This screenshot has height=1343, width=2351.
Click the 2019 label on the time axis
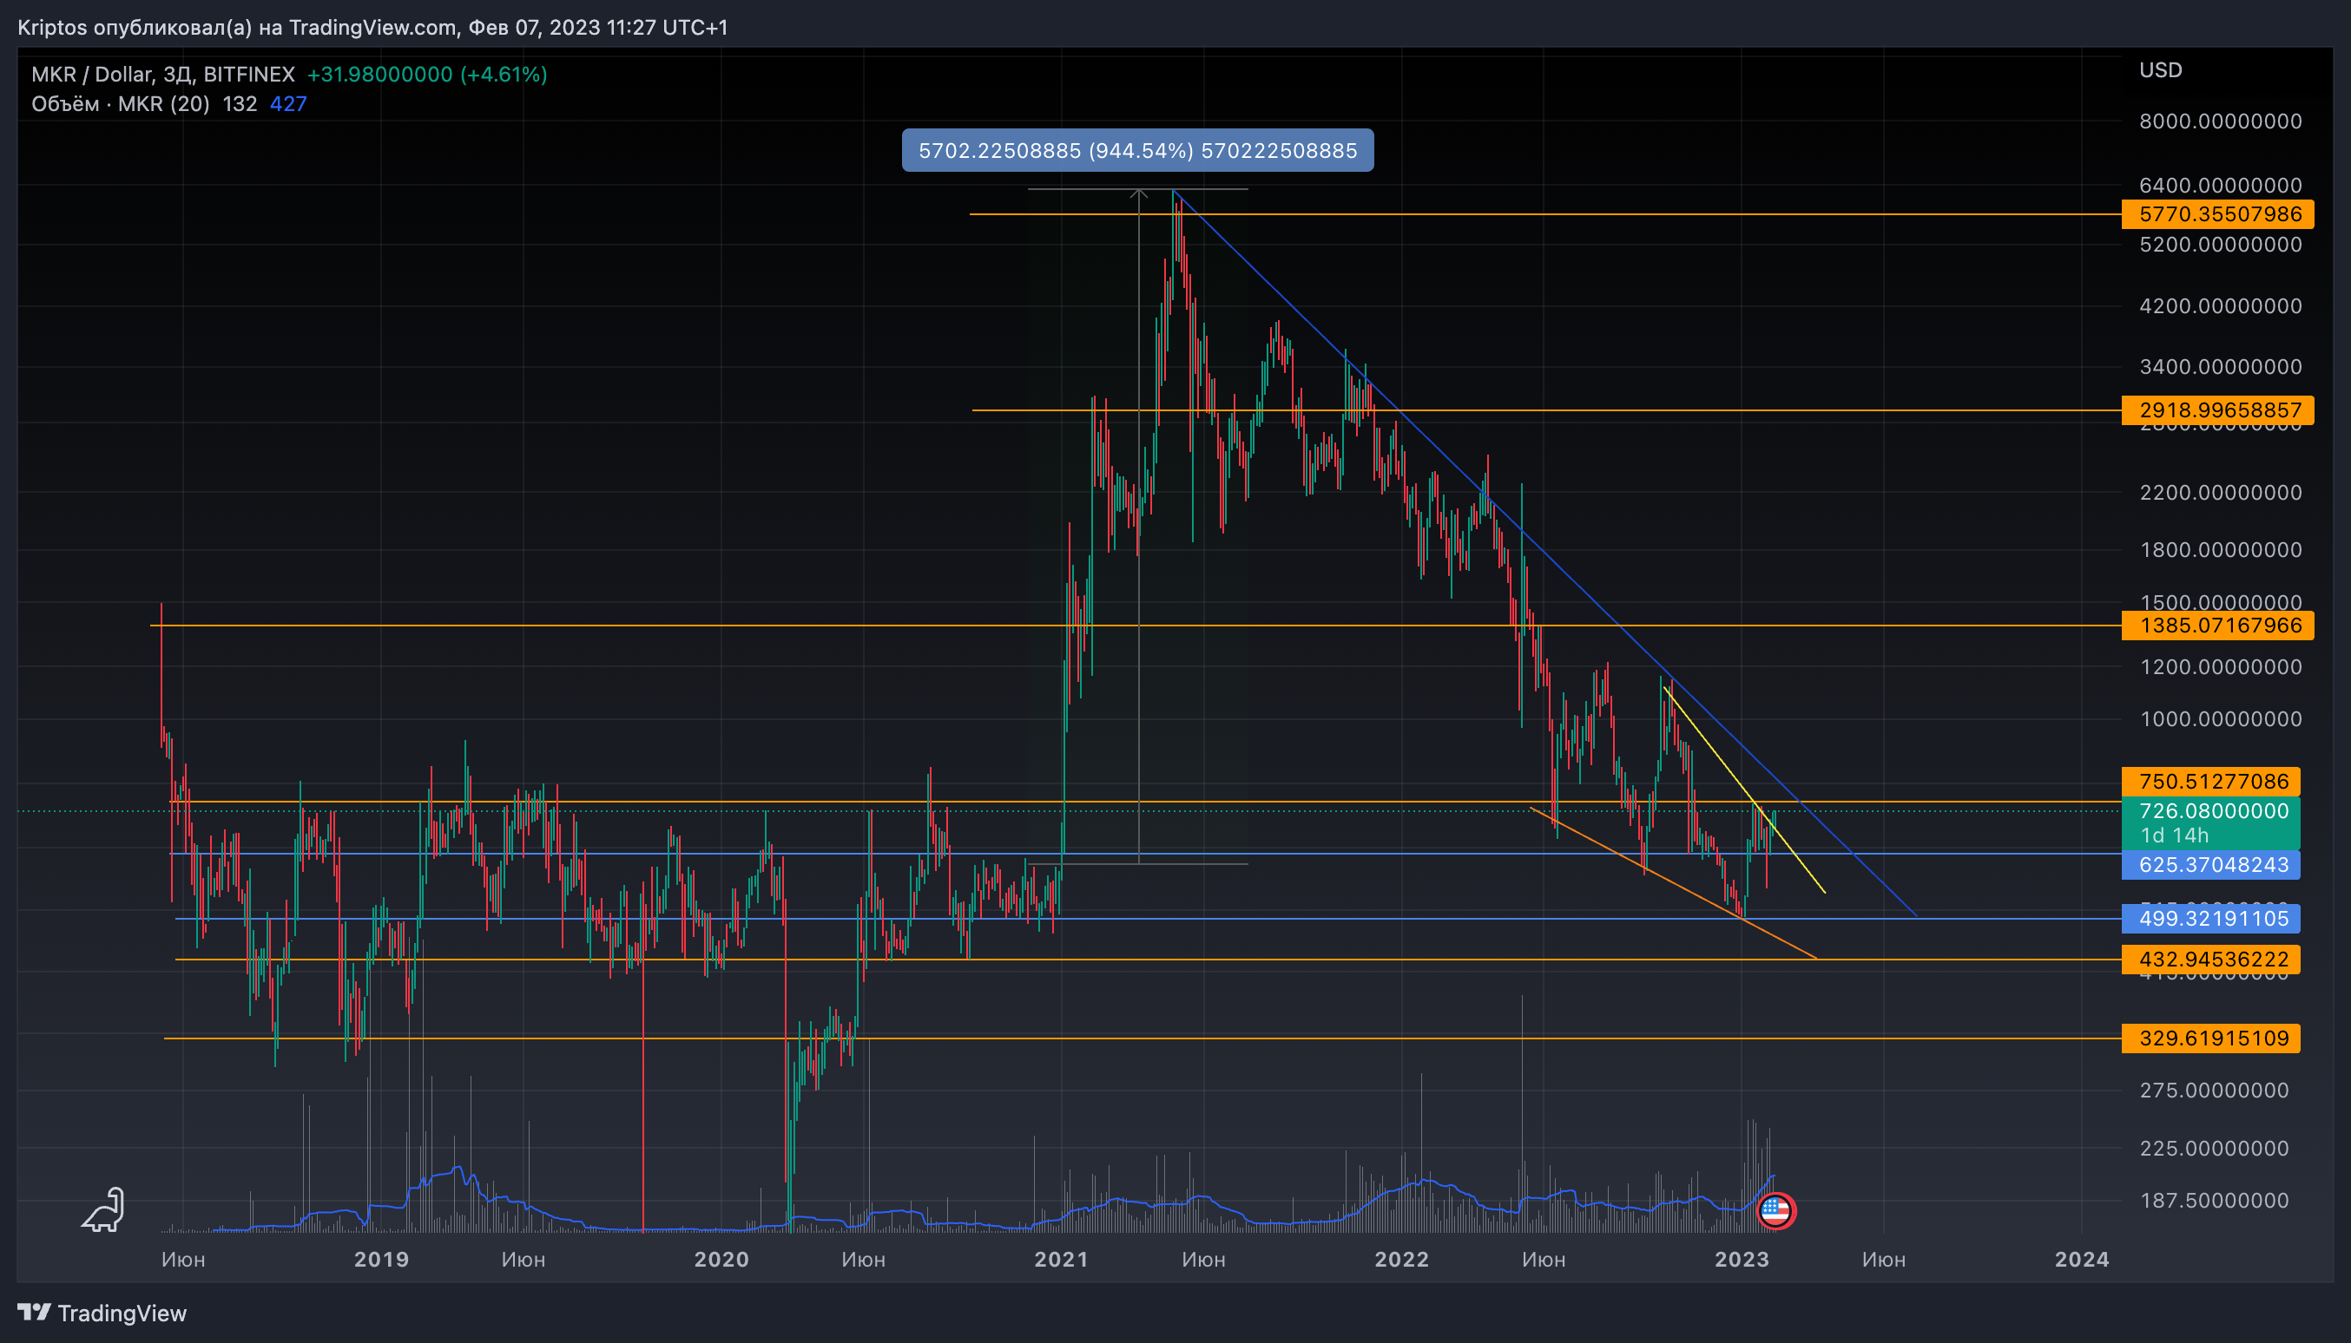pyautogui.click(x=381, y=1259)
